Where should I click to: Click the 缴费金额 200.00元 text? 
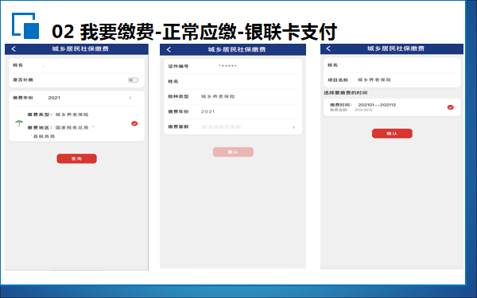pos(351,110)
